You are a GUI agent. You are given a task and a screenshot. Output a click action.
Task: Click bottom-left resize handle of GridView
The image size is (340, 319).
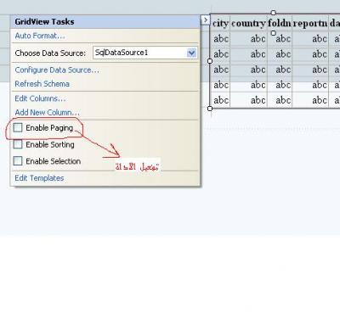click(210, 109)
